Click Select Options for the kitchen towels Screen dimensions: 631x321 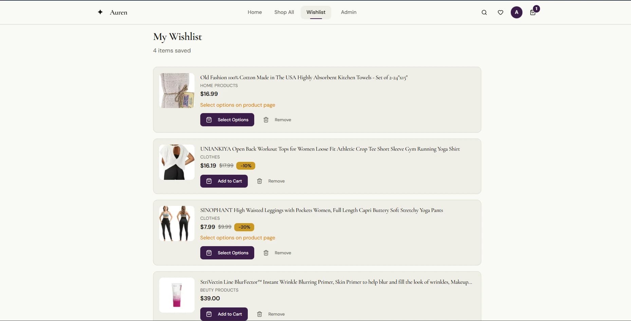point(227,120)
